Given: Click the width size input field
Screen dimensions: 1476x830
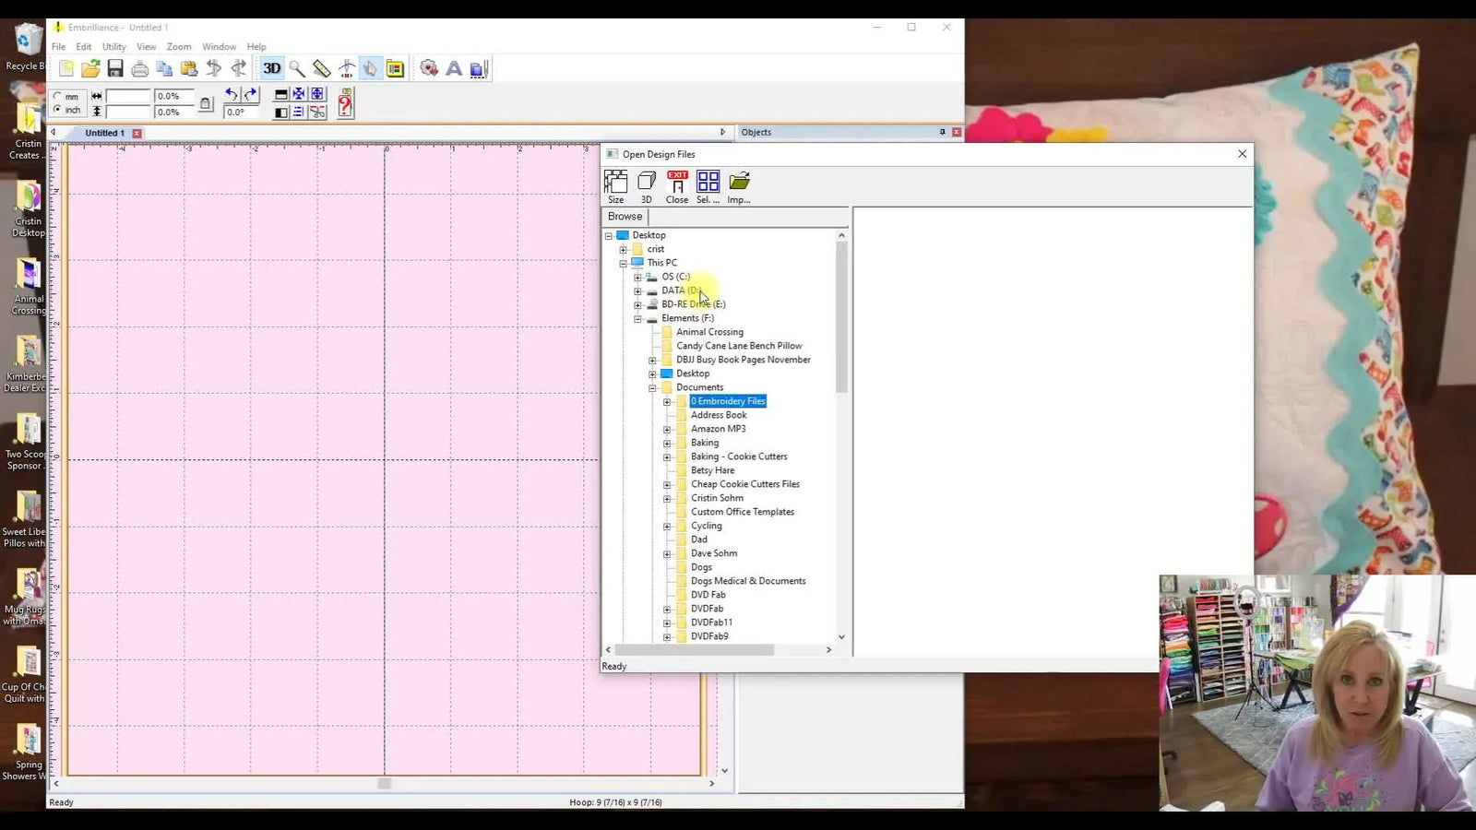Looking at the screenshot, I should click(127, 96).
